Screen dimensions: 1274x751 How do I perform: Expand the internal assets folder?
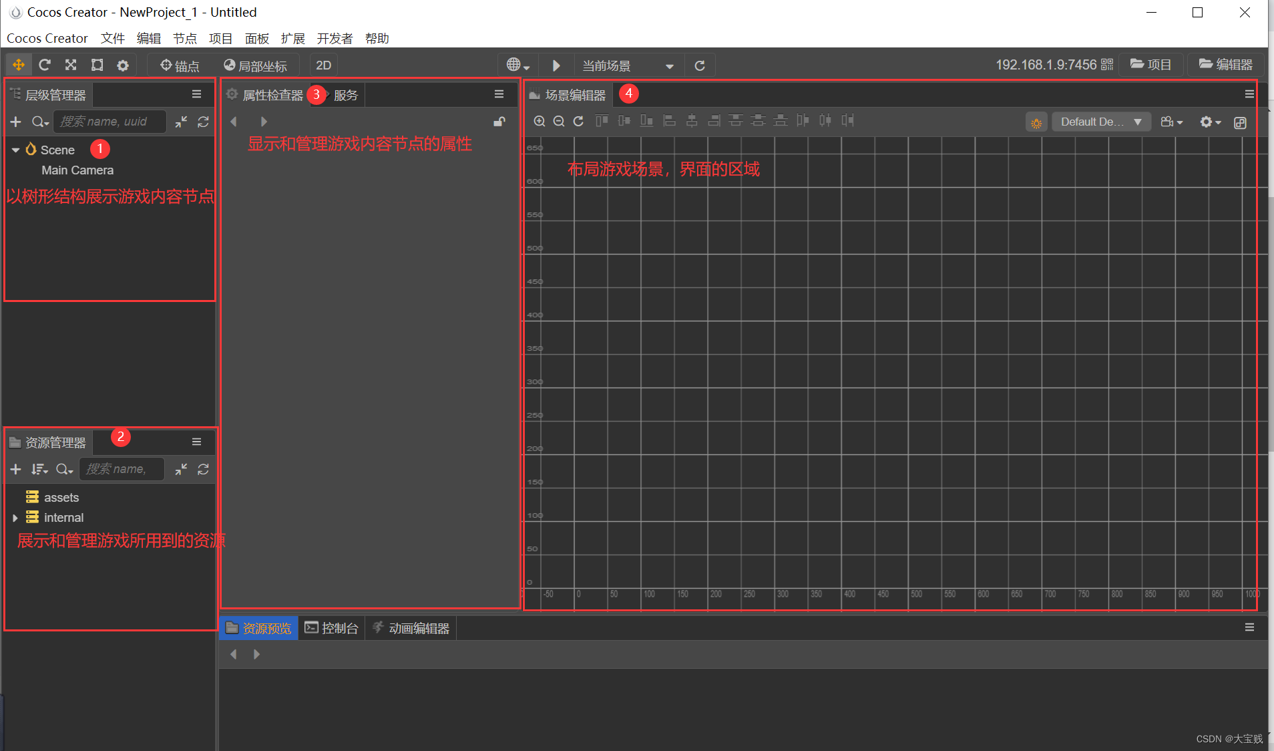point(15,518)
